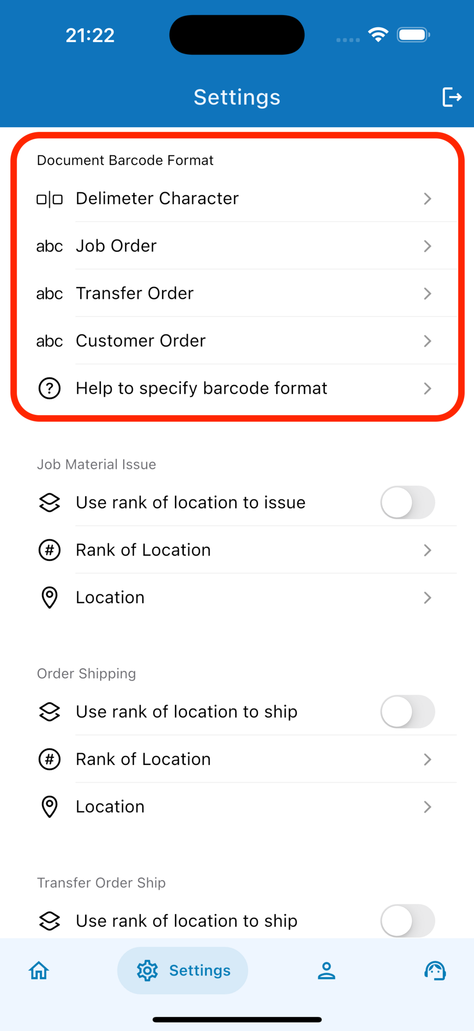Image resolution: width=474 pixels, height=1031 pixels.
Task: Open the Home tab icon
Action: (39, 970)
